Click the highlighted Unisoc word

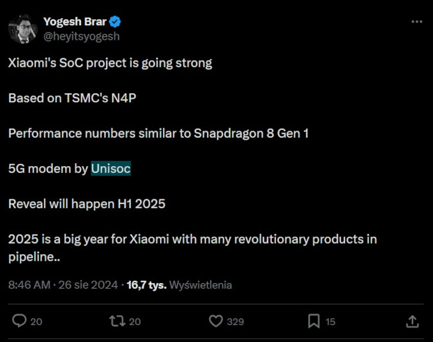tap(111, 169)
